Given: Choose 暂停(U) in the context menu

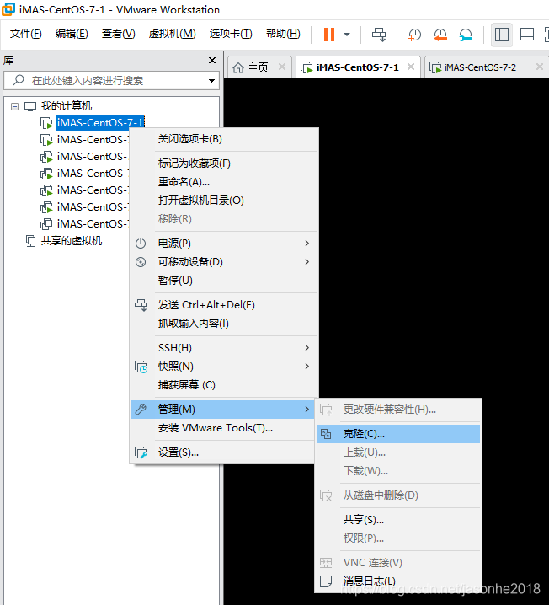Looking at the screenshot, I should tap(225, 280).
